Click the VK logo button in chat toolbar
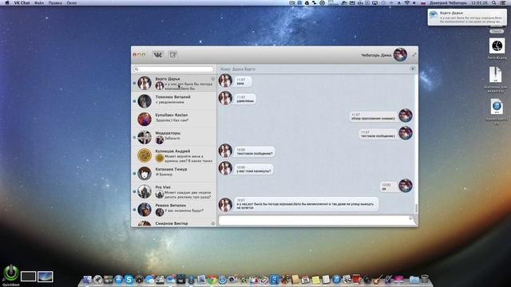 pyautogui.click(x=158, y=55)
